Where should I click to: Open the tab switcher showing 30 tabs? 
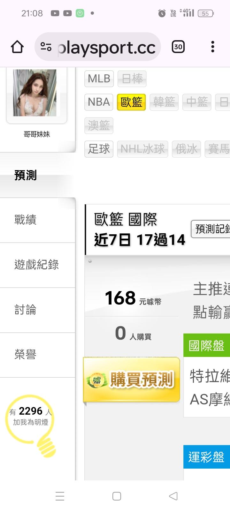pos(178,47)
